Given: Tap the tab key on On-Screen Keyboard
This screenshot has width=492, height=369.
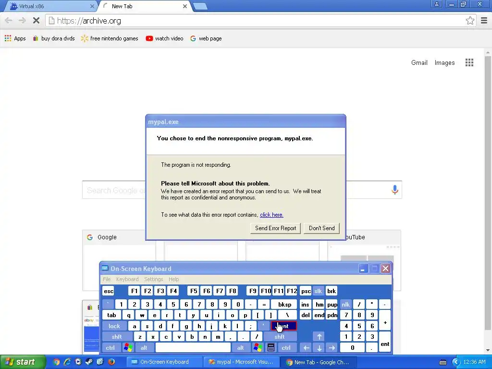Looking at the screenshot, I should pyautogui.click(x=111, y=315).
